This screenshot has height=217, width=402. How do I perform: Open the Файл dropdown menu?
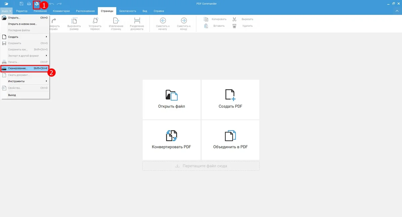point(7,11)
